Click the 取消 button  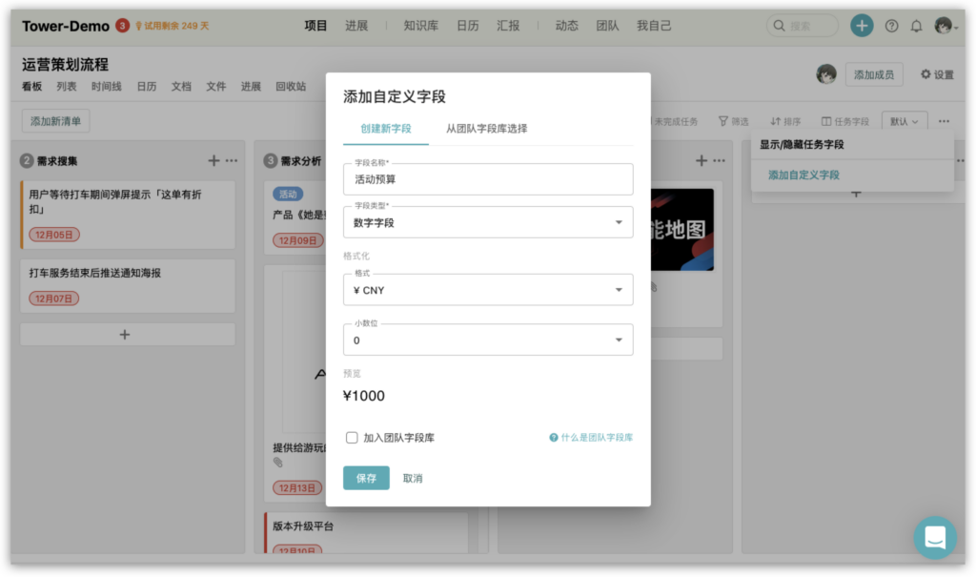[413, 478]
